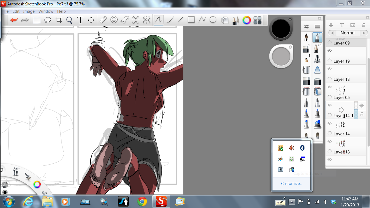Click the grey Redo arrow
This screenshot has height=208, width=370.
[25, 20]
